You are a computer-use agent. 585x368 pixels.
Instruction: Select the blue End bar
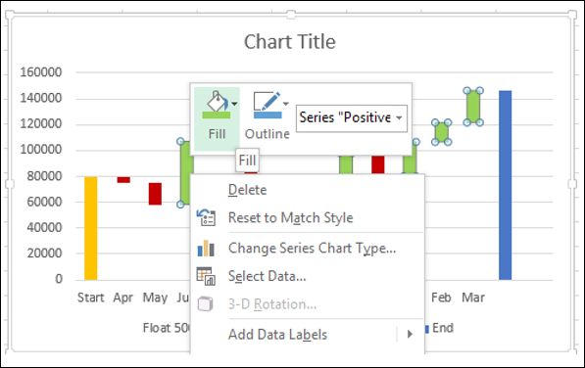(x=506, y=185)
